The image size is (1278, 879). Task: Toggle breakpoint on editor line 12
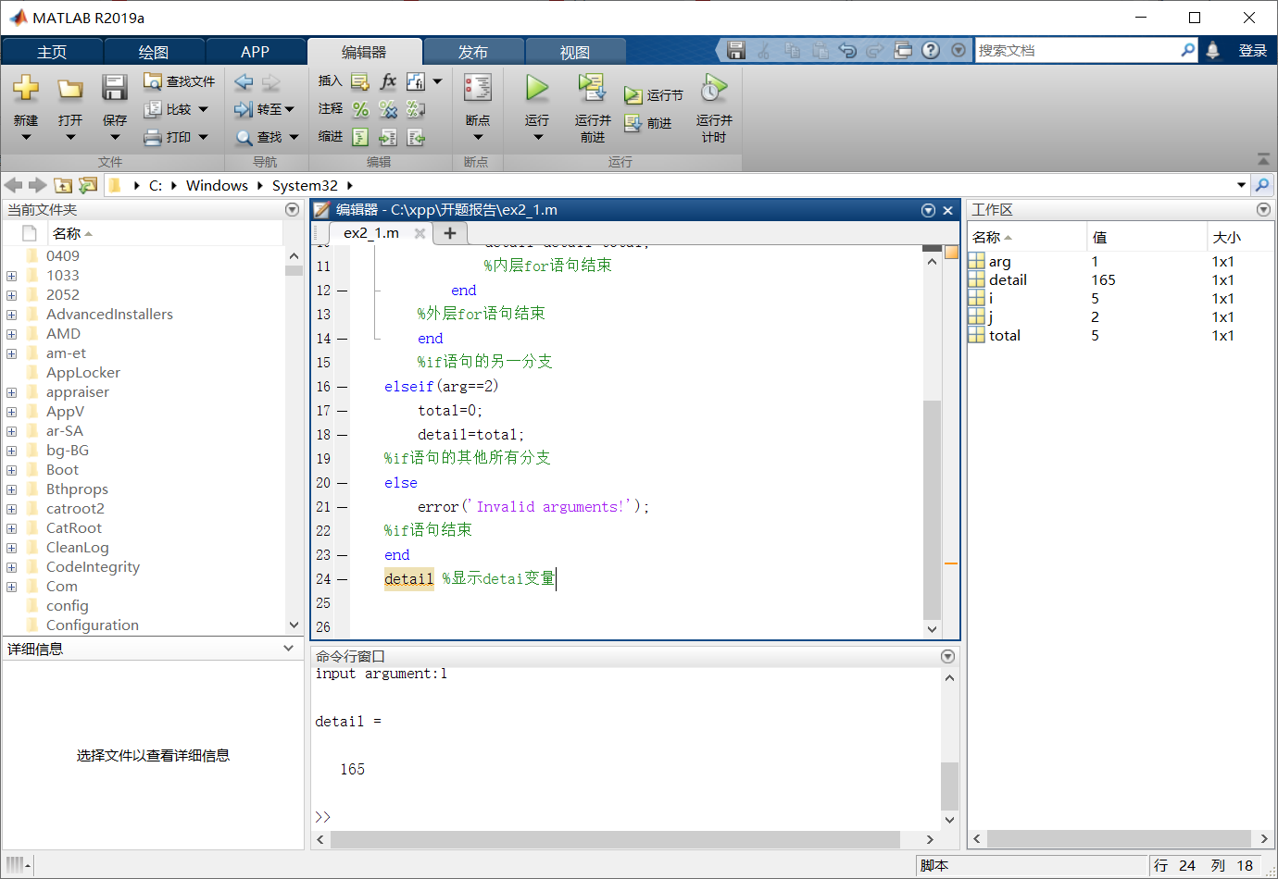[x=342, y=291]
